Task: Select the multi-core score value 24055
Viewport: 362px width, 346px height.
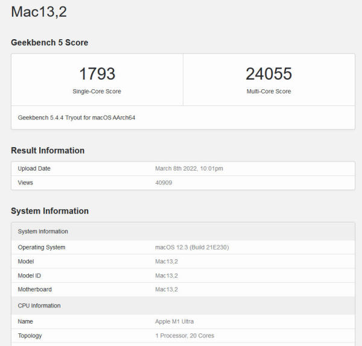Action: tap(268, 74)
